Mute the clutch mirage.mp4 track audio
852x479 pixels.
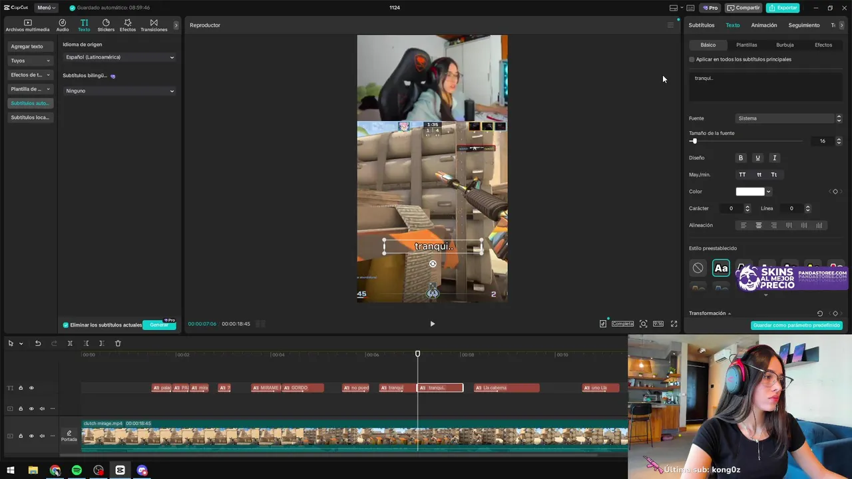tap(42, 436)
